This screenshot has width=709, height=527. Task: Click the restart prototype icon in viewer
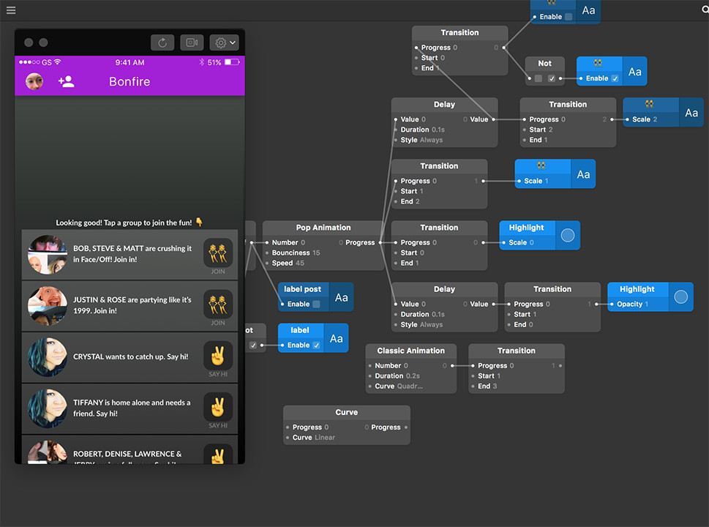pyautogui.click(x=162, y=42)
